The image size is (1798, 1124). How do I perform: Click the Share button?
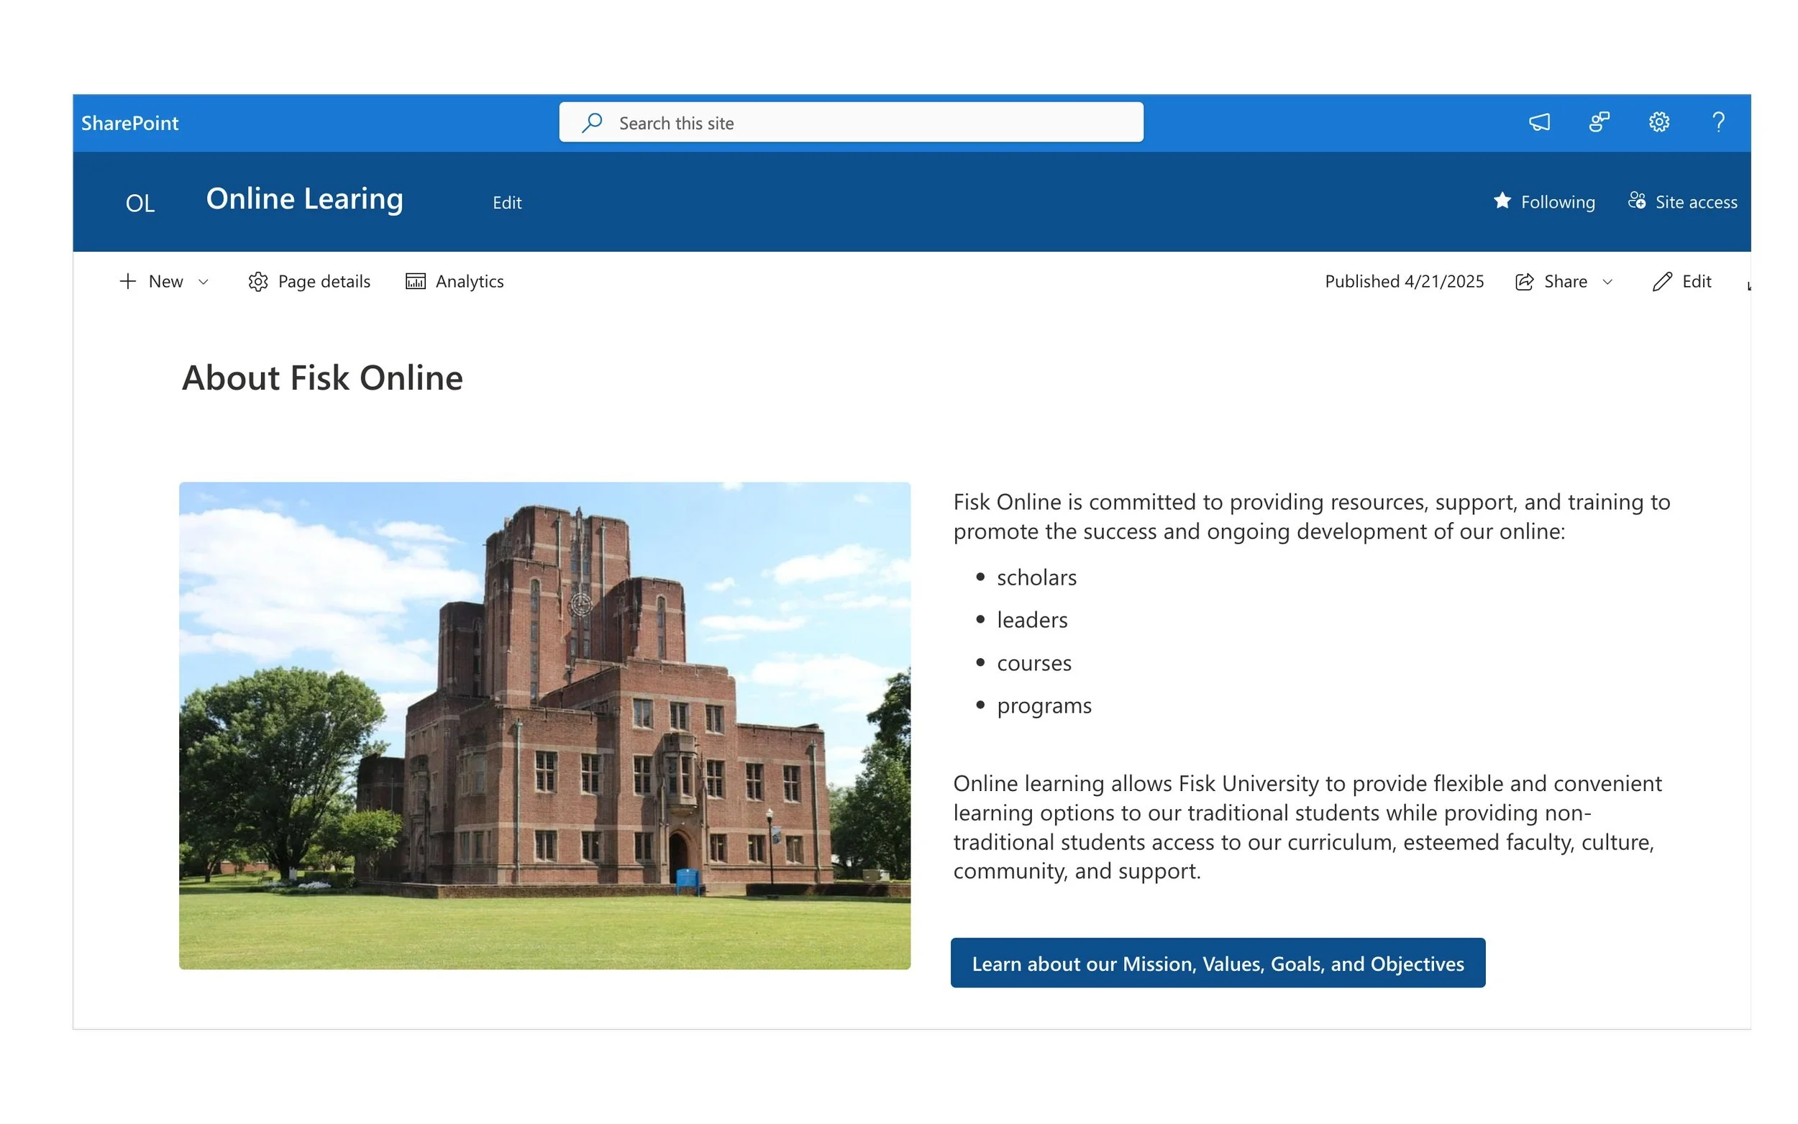tap(1551, 282)
